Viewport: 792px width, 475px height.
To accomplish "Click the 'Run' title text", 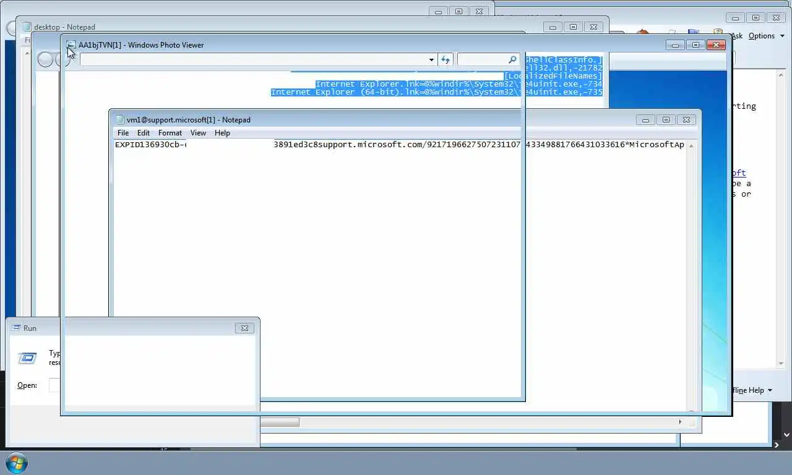I will click(x=30, y=328).
